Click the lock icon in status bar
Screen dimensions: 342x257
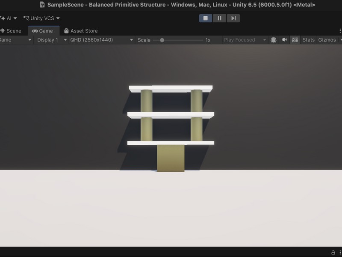pyautogui.click(x=333, y=252)
